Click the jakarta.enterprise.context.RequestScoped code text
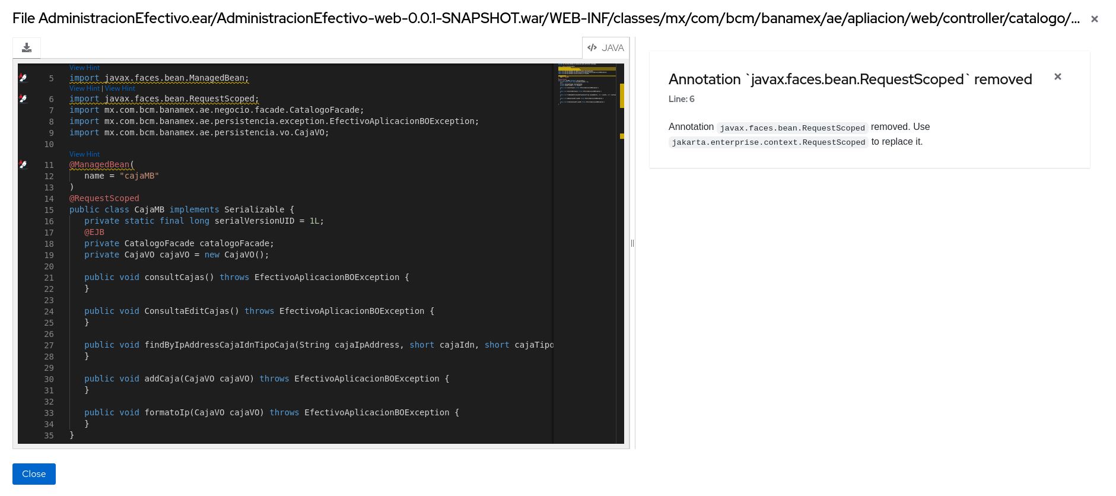This screenshot has width=1116, height=496. pyautogui.click(x=768, y=142)
